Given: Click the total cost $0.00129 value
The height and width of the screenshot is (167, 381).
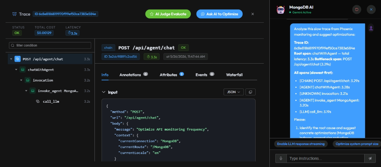Looking at the screenshot, I should [x=44, y=33].
